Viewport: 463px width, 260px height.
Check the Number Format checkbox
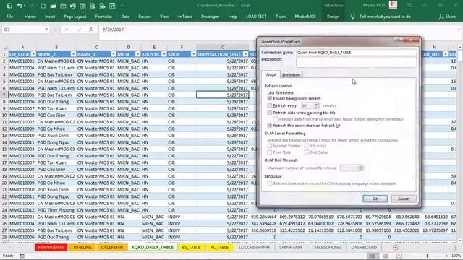270,146
